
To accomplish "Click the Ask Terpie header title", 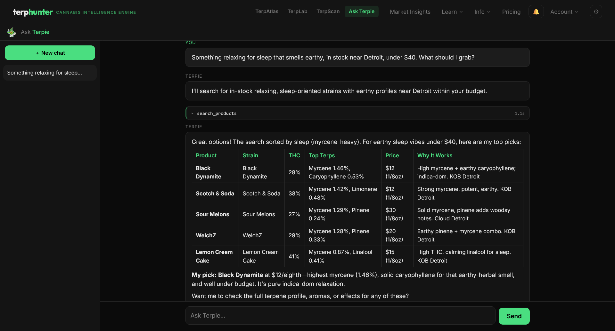I will pyautogui.click(x=35, y=32).
